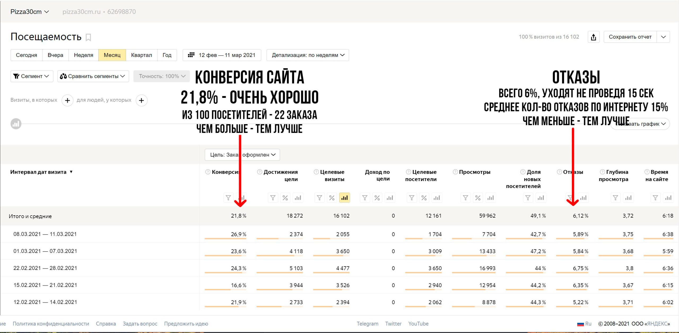The width and height of the screenshot is (679, 333).
Task: Click filter icon under Просмотры column
Action: point(465,198)
